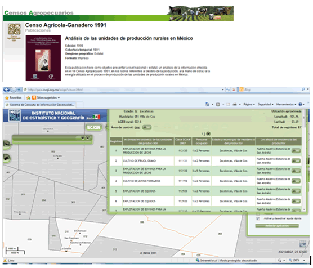
Task: Open the Seguridad menu
Action: click(266, 104)
